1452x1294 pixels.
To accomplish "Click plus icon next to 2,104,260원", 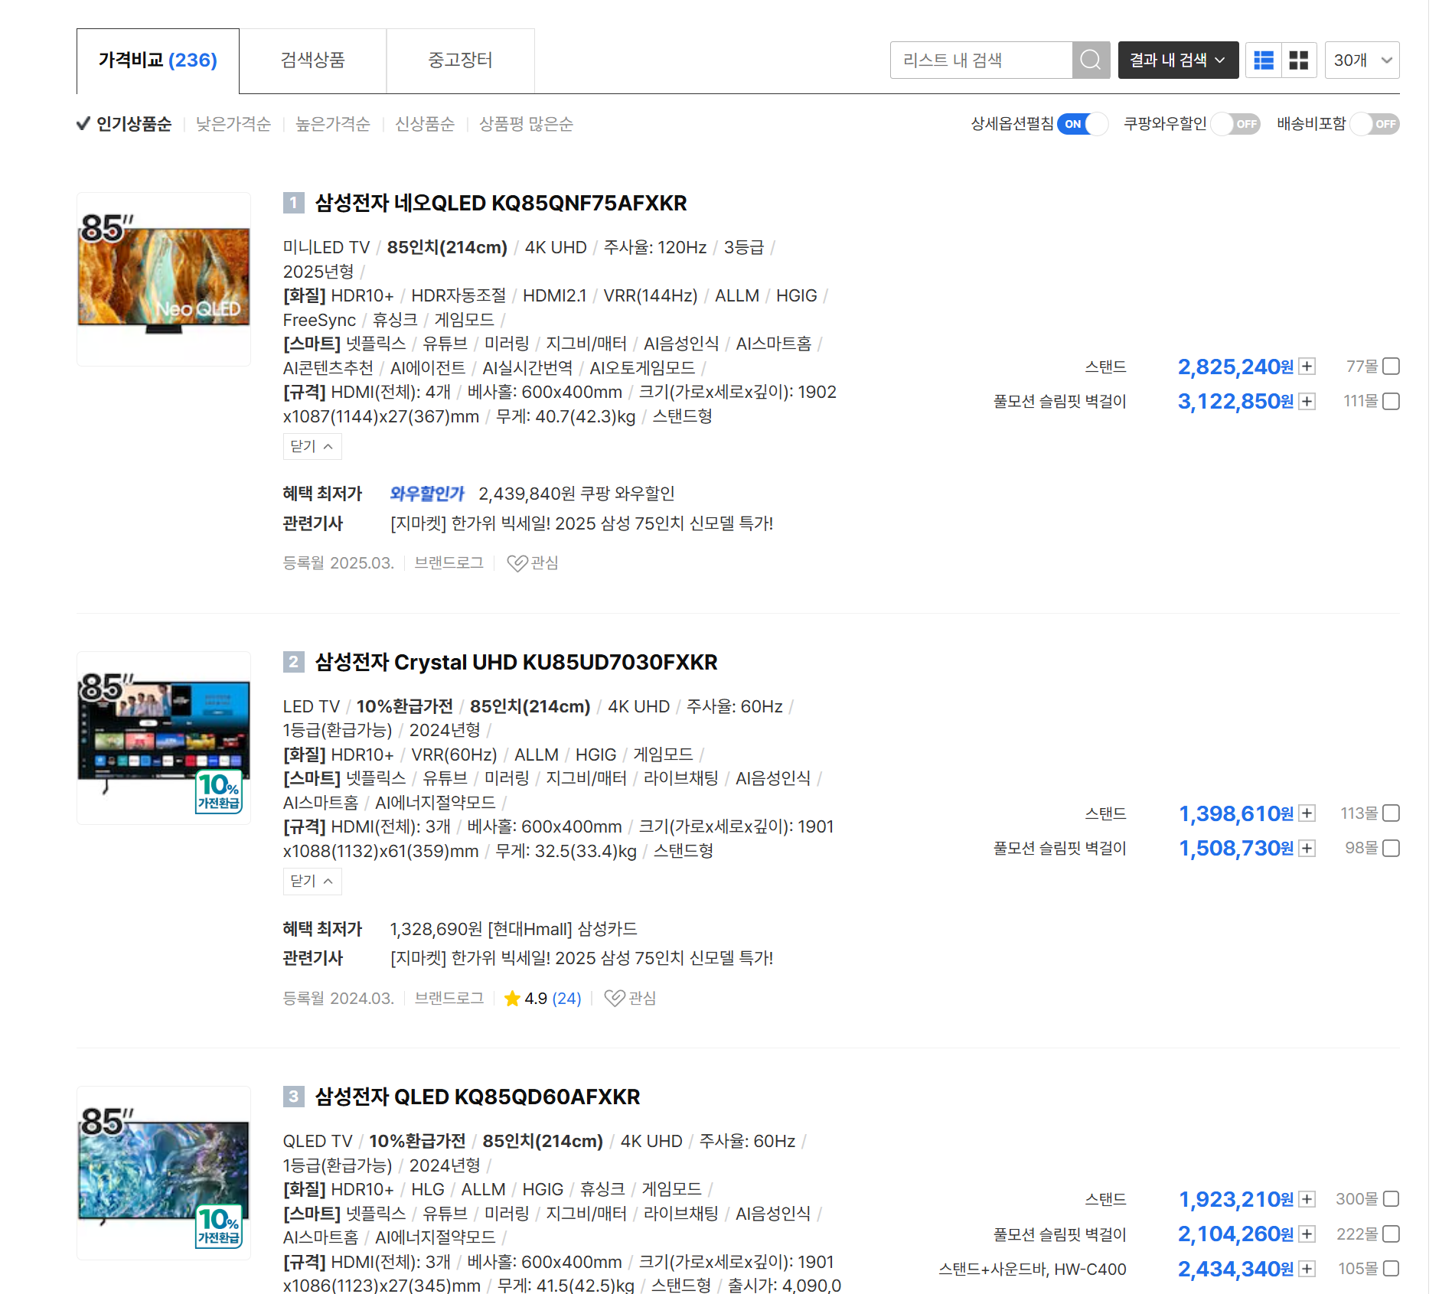I will click(x=1307, y=1234).
